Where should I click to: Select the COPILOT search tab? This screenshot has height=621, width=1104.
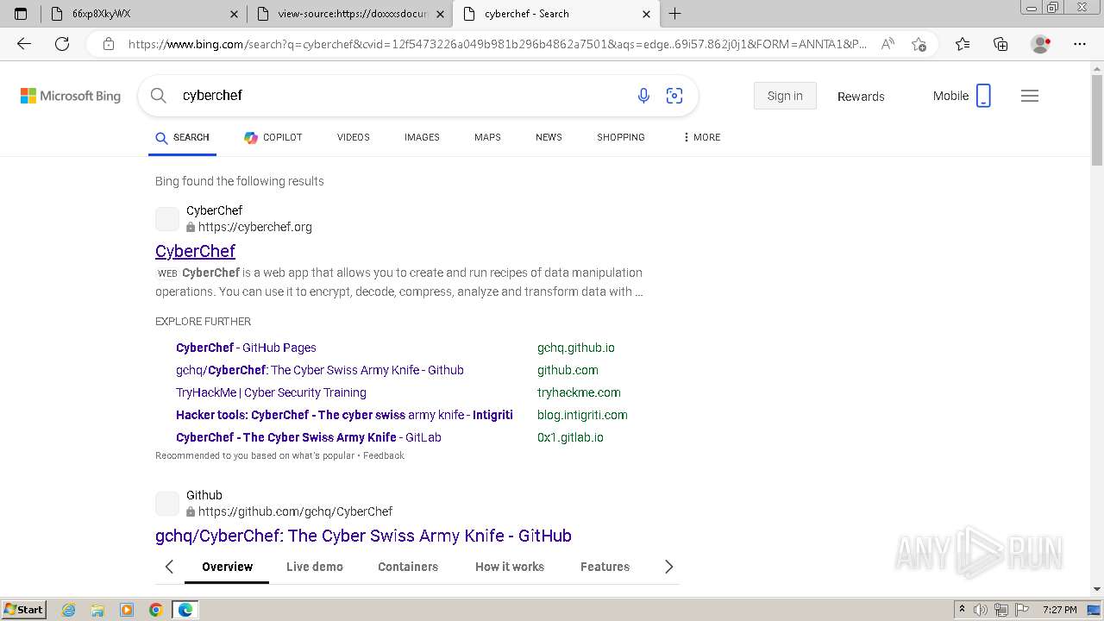point(273,137)
